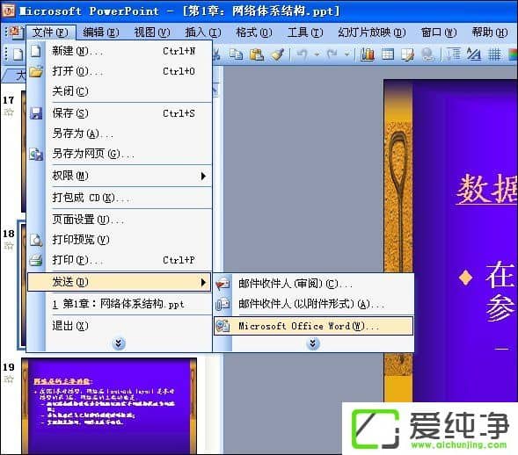
Task: Click the Redo arrow icon
Action: [x=332, y=54]
